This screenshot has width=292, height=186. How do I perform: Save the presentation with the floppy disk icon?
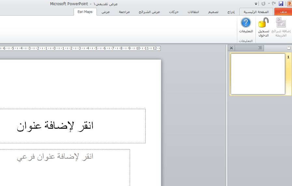pos(281,4)
